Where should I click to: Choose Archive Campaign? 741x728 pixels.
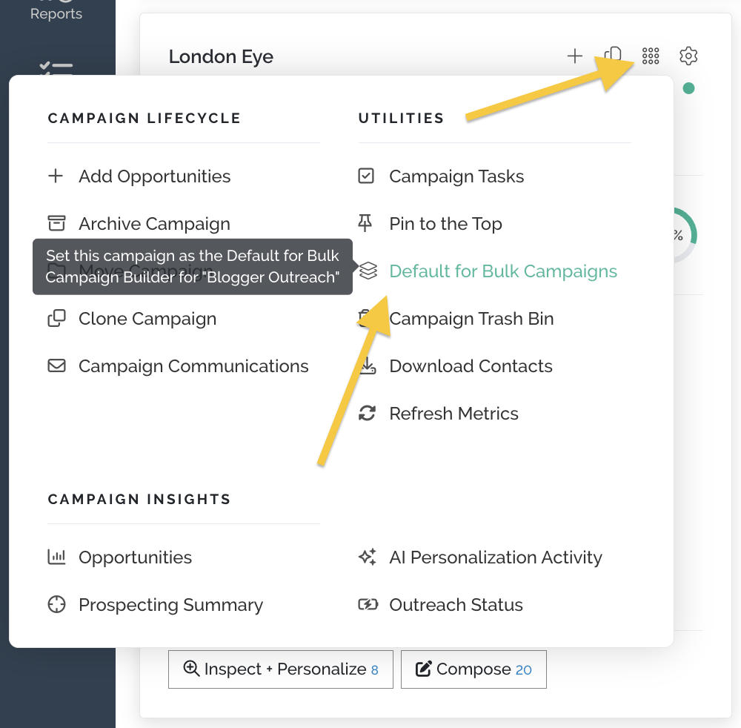155,224
